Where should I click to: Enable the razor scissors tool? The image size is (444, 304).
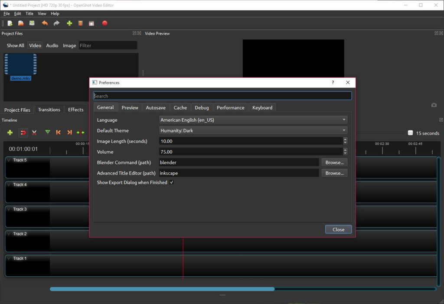34,133
